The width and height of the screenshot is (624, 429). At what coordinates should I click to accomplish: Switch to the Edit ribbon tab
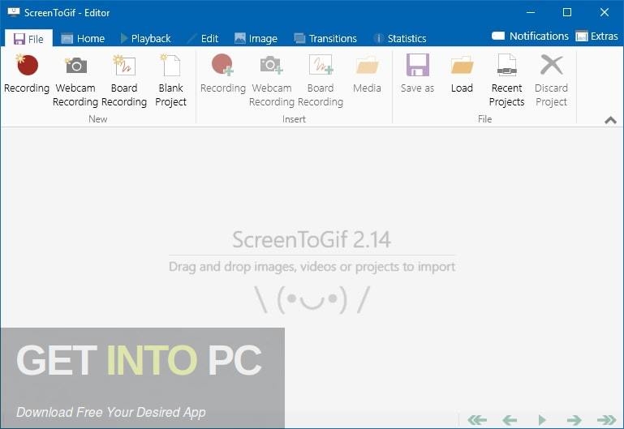(204, 39)
